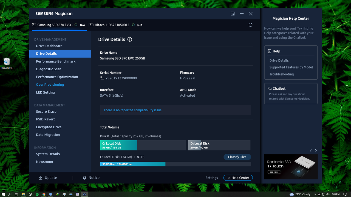Open the Drive Details help question-mark icon
The width and height of the screenshot is (351, 197).
pos(130,39)
